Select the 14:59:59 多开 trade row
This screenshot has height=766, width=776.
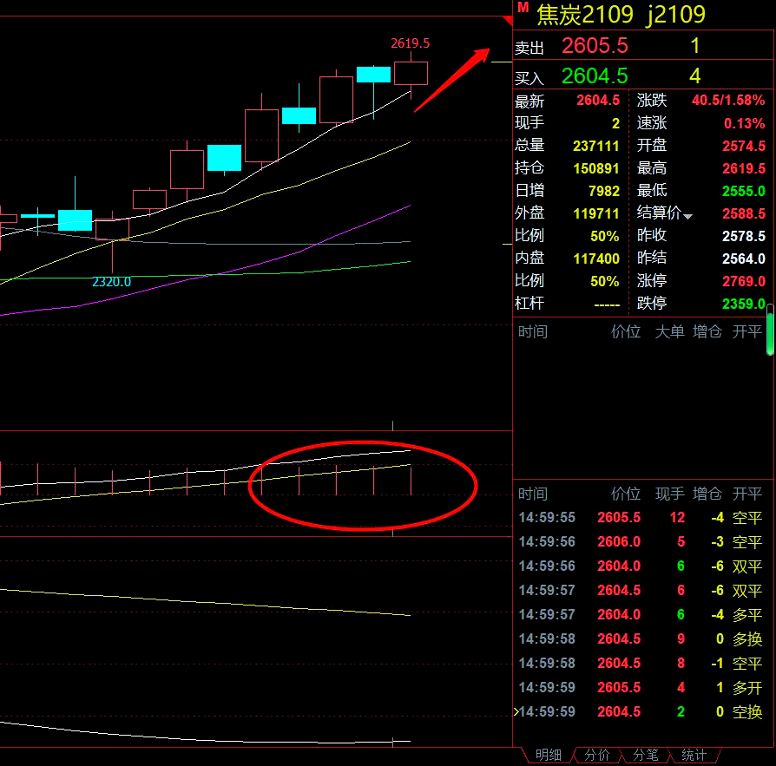(x=641, y=688)
